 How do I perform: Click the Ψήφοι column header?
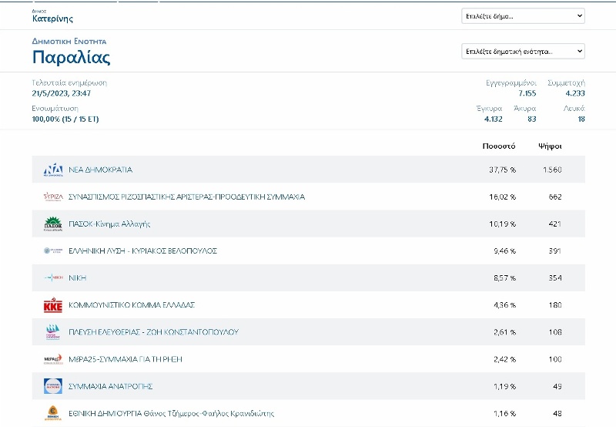pos(550,146)
